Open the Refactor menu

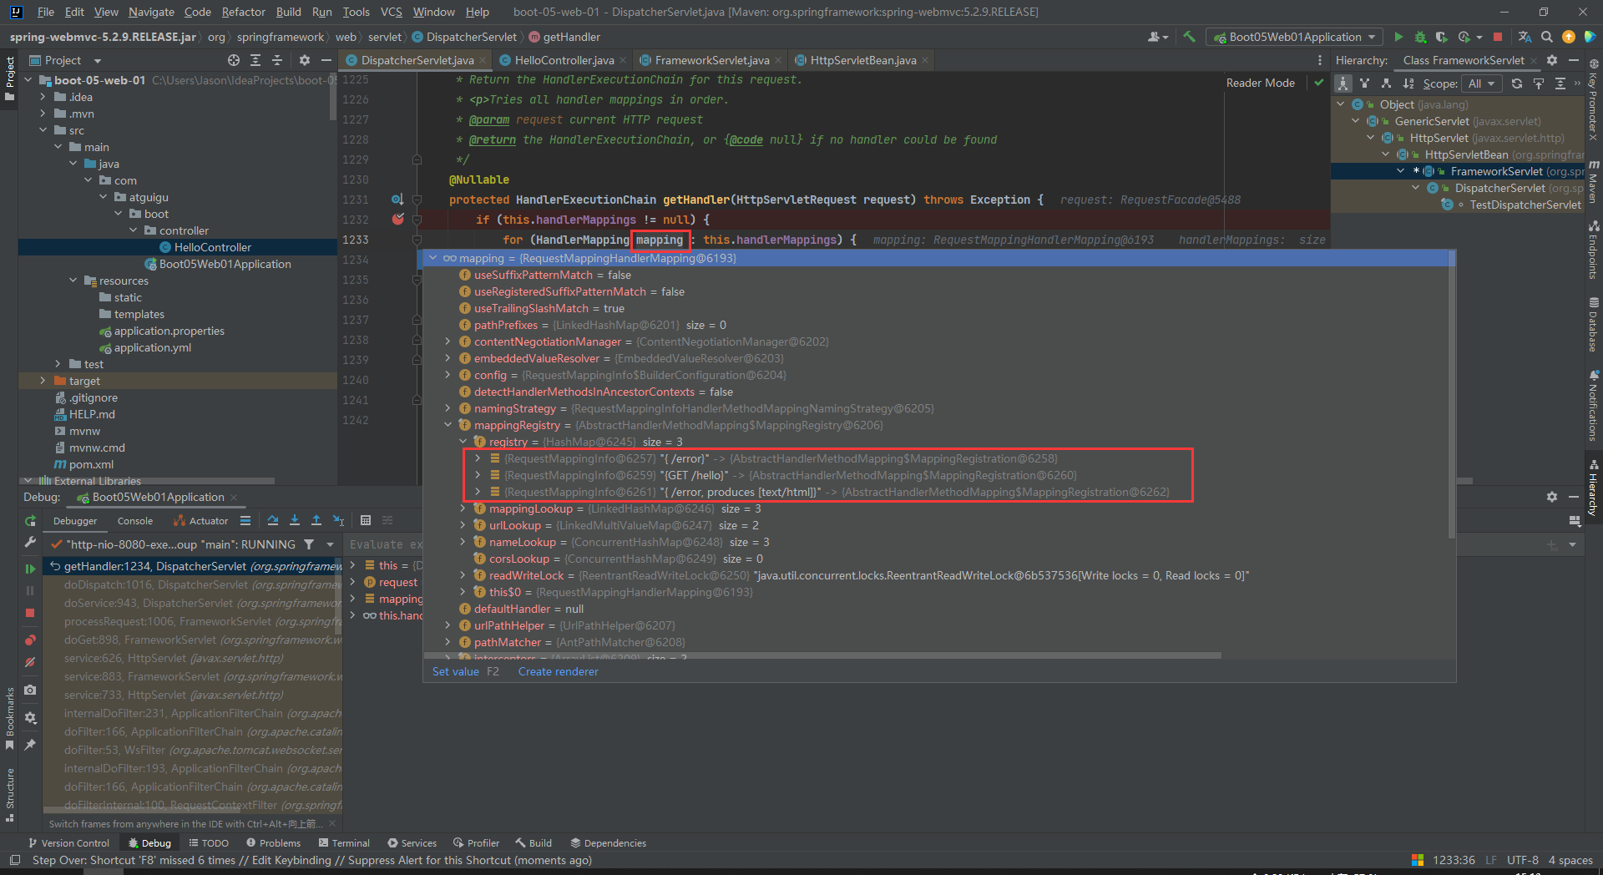click(x=243, y=12)
